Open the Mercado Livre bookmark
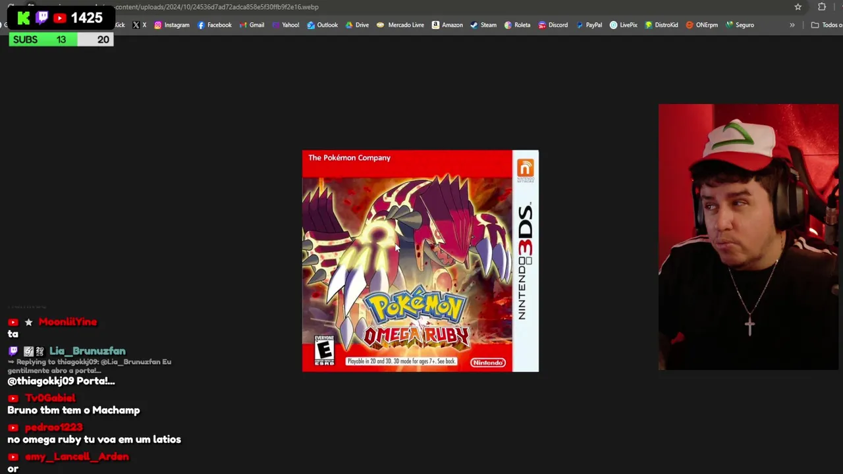843x474 pixels. pos(400,25)
